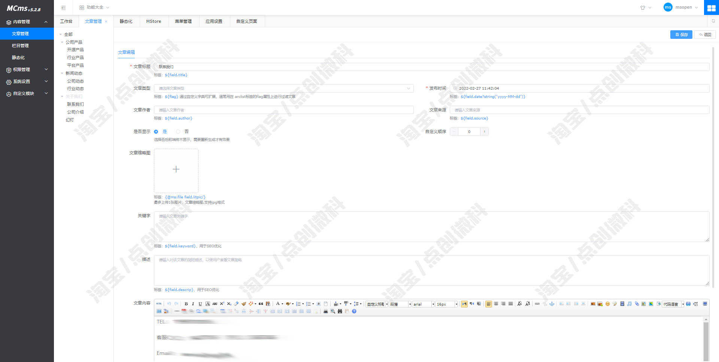
Task: Apply superscript formatting in editor
Action: [x=222, y=304]
